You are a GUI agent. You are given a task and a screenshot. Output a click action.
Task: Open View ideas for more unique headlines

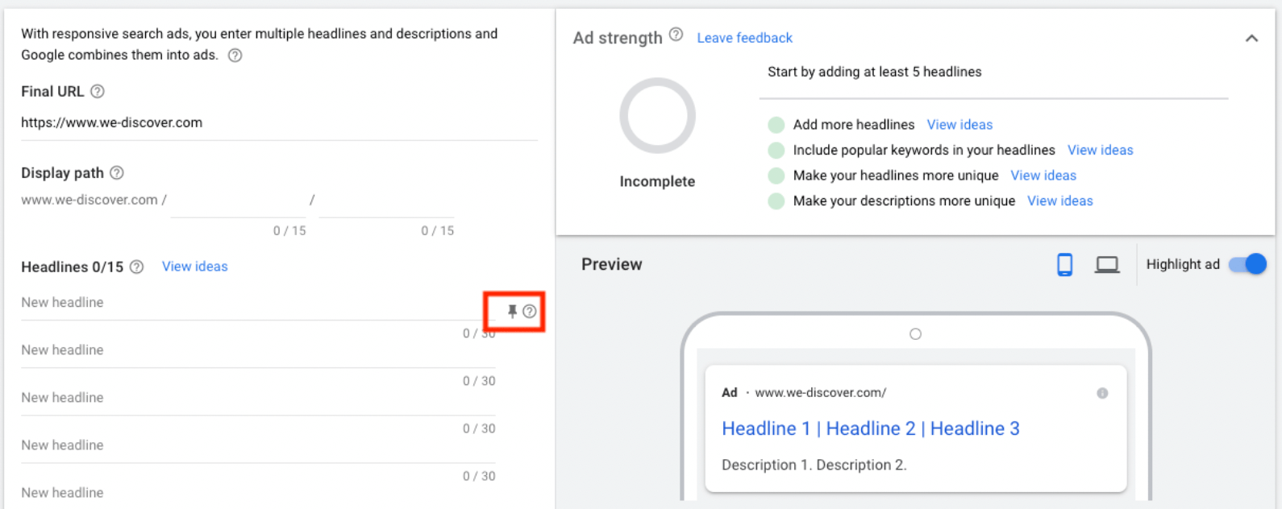(x=1043, y=176)
